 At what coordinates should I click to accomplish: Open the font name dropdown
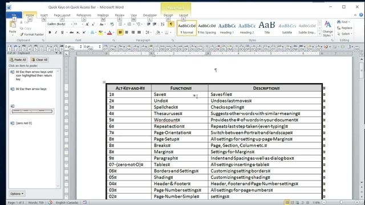[71, 24]
